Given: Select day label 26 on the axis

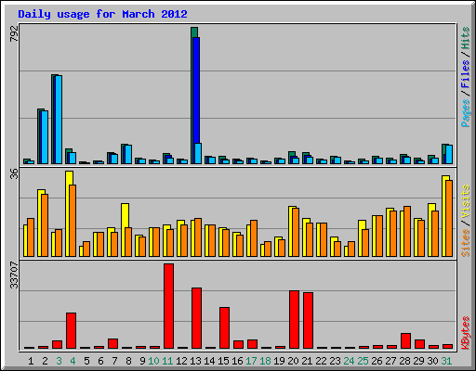Looking at the screenshot, I should [x=377, y=361].
